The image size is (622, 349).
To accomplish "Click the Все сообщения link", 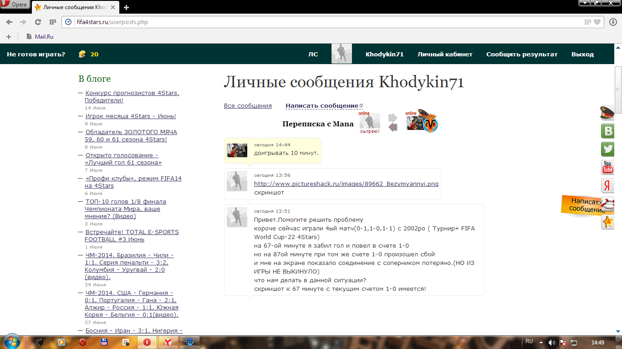I will click(x=248, y=106).
